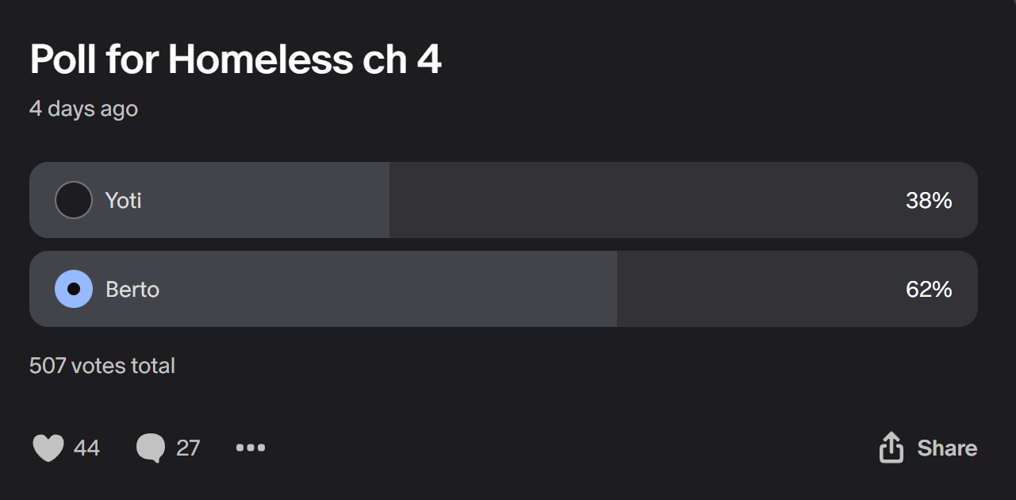Click the 62% result for Berto
Screen dimensions: 1016x500
pyautogui.click(x=928, y=290)
